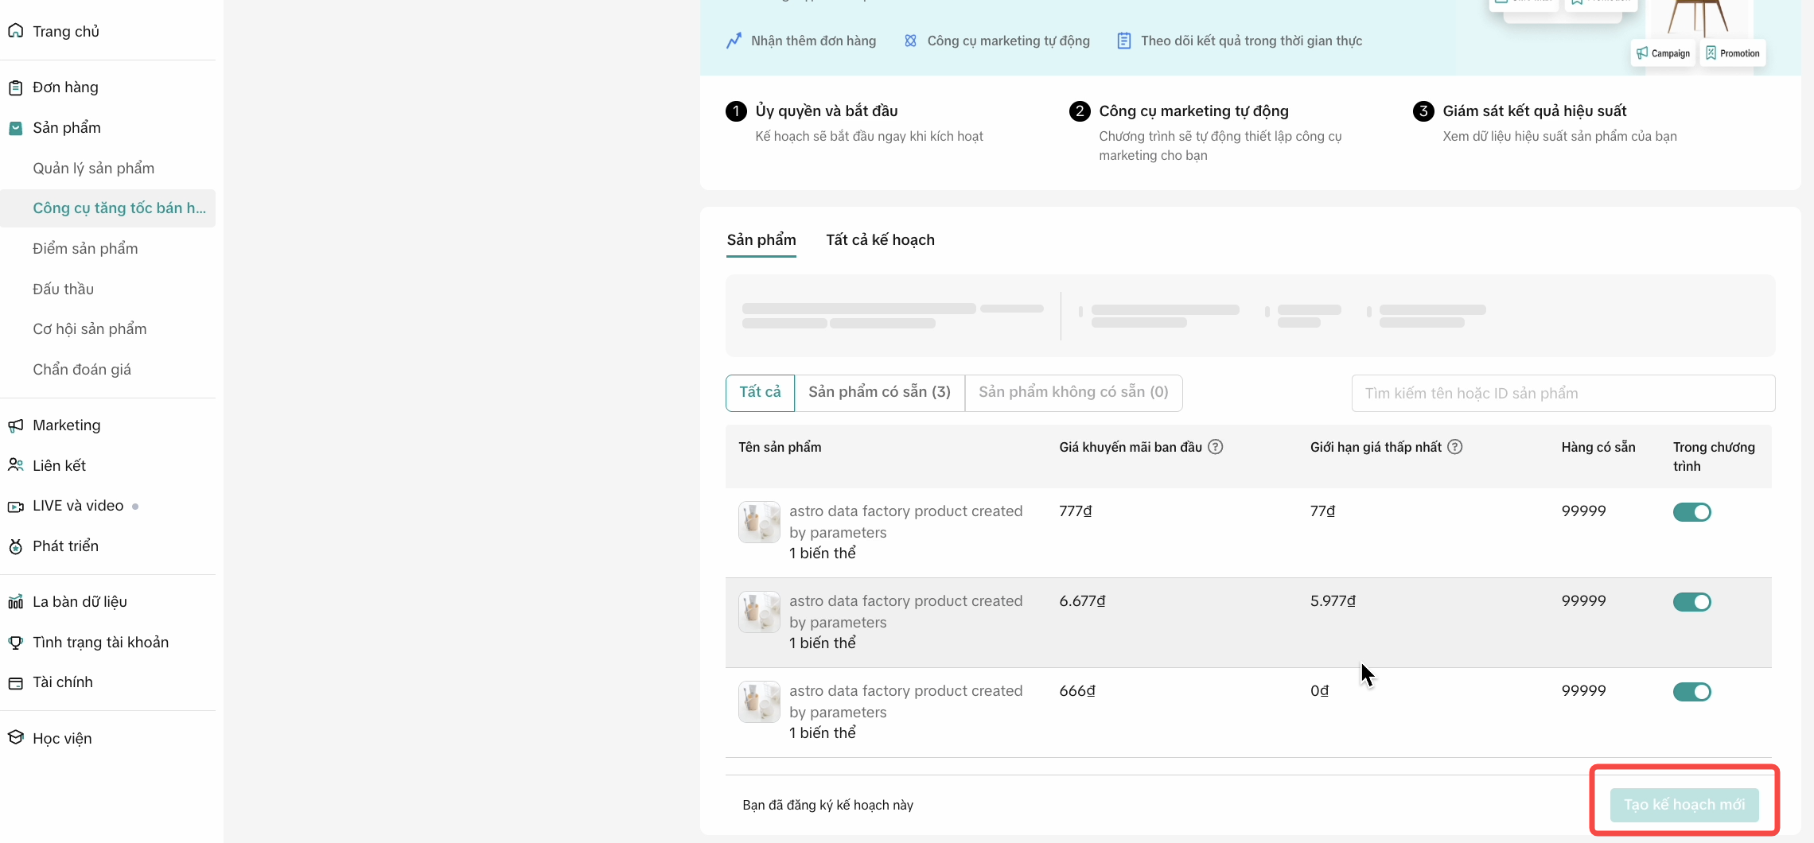This screenshot has height=843, width=1814.
Task: Switch to the Tất cả kế hoạch tab
Action: (x=880, y=240)
